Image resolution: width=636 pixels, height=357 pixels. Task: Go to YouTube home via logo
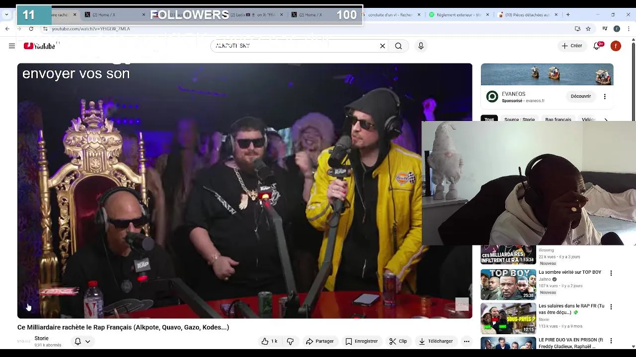39,46
